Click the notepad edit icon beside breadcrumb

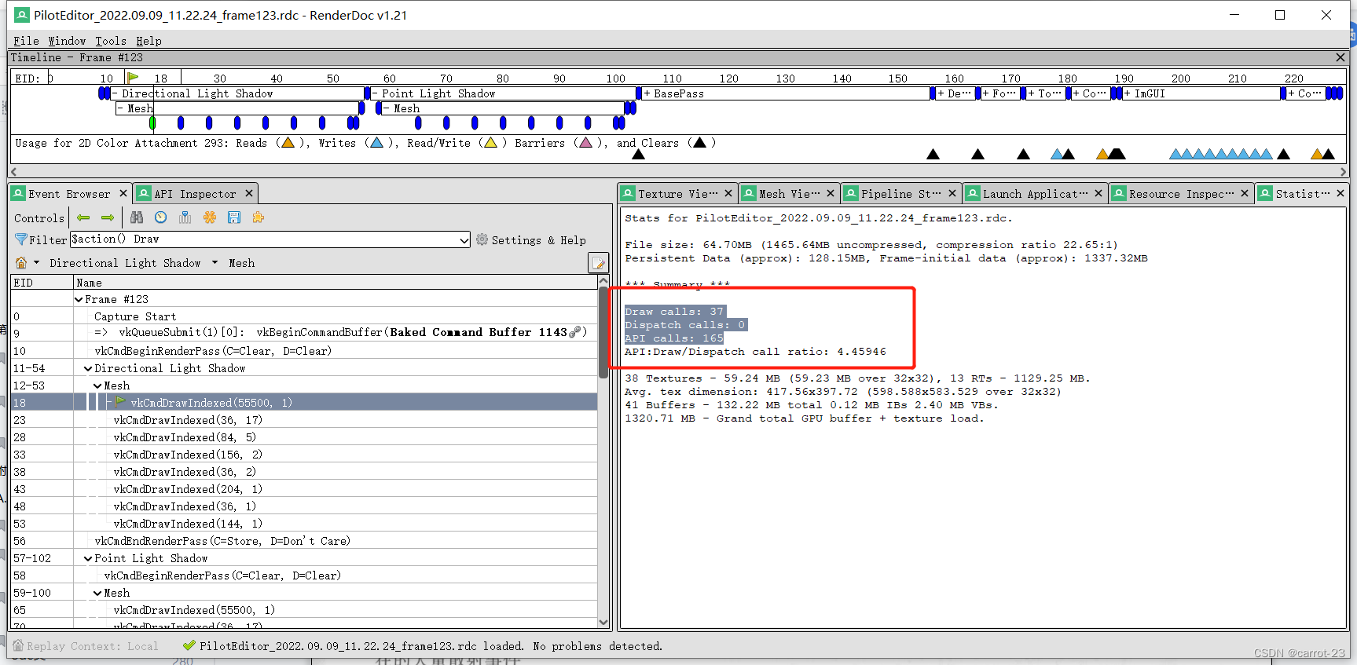point(598,263)
